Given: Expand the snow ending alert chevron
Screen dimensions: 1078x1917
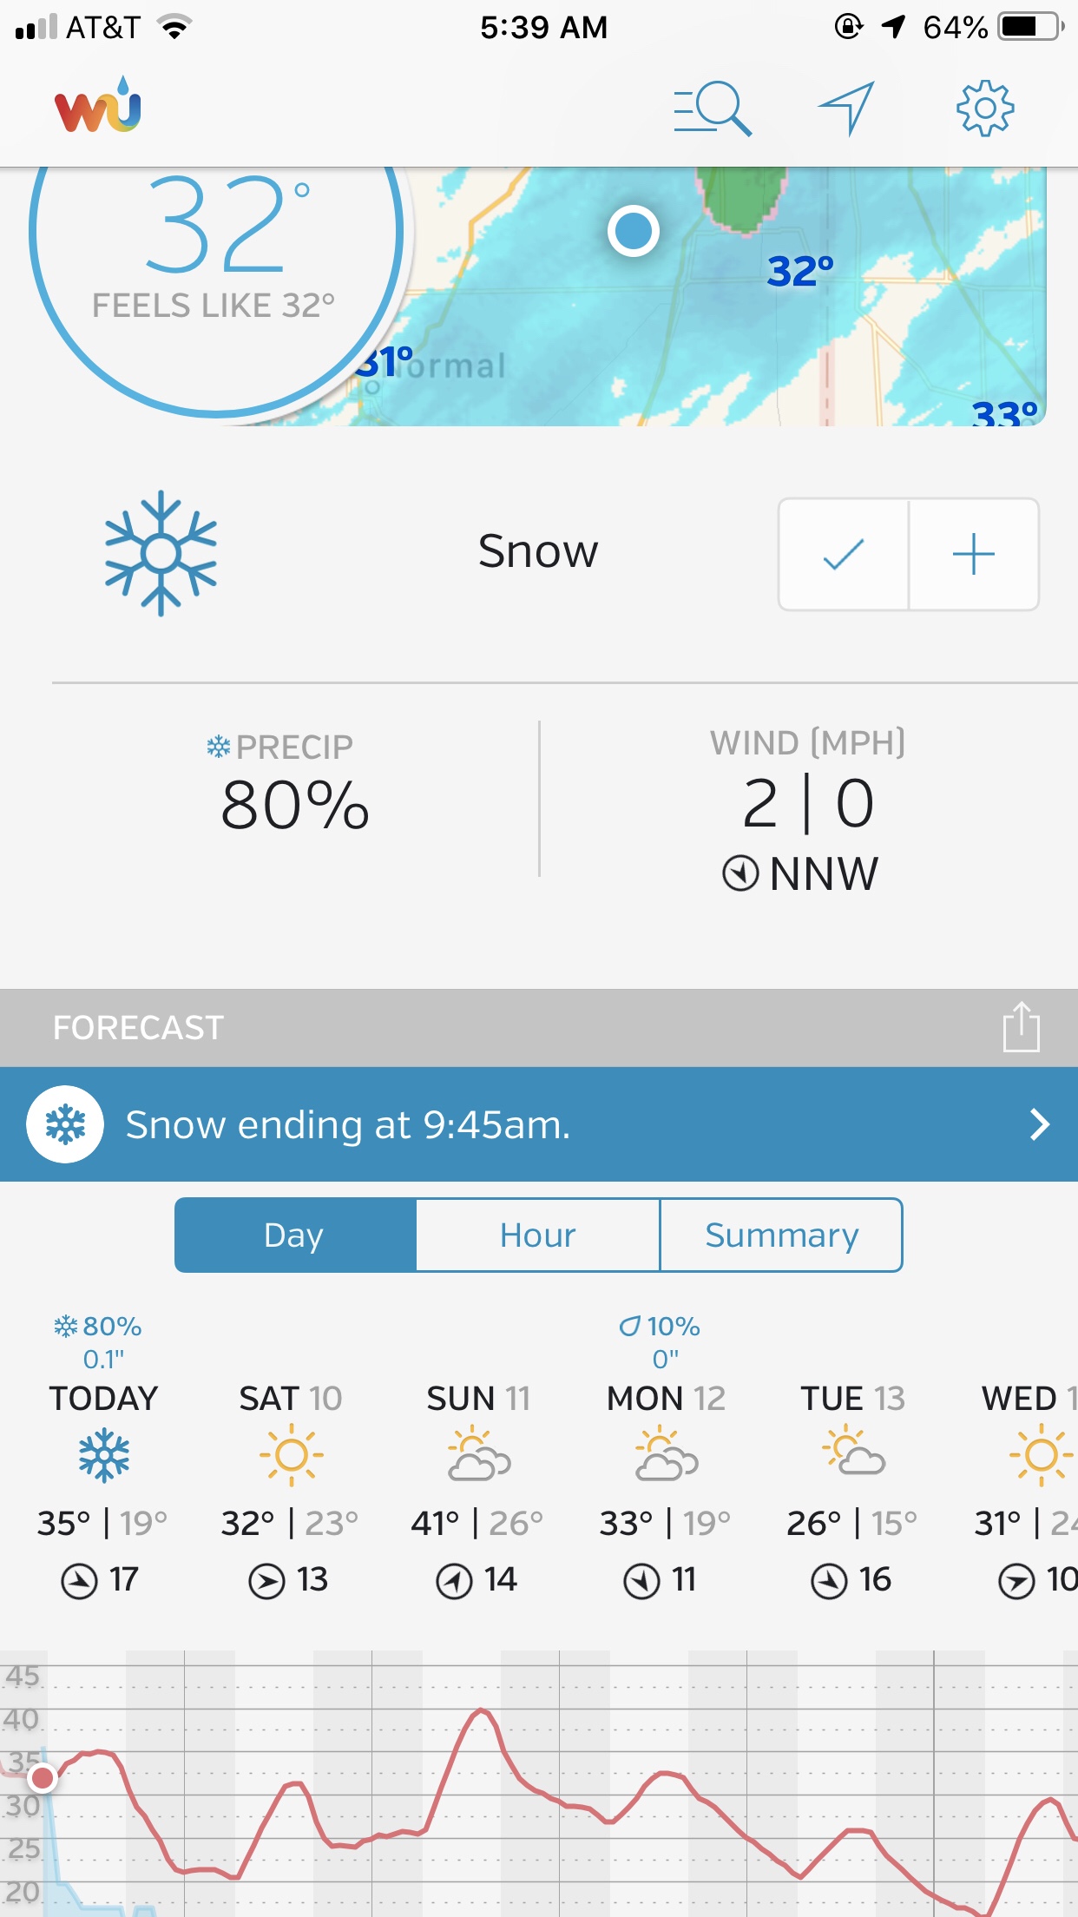Looking at the screenshot, I should point(1038,1124).
